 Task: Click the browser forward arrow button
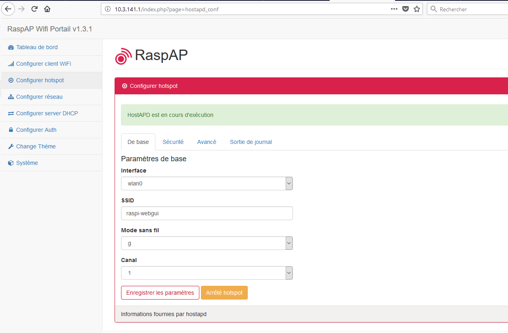[21, 9]
